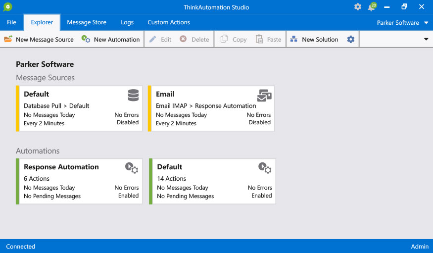The width and height of the screenshot is (433, 253).
Task: Click the 'Connected' status bar text
Action: coord(21,247)
